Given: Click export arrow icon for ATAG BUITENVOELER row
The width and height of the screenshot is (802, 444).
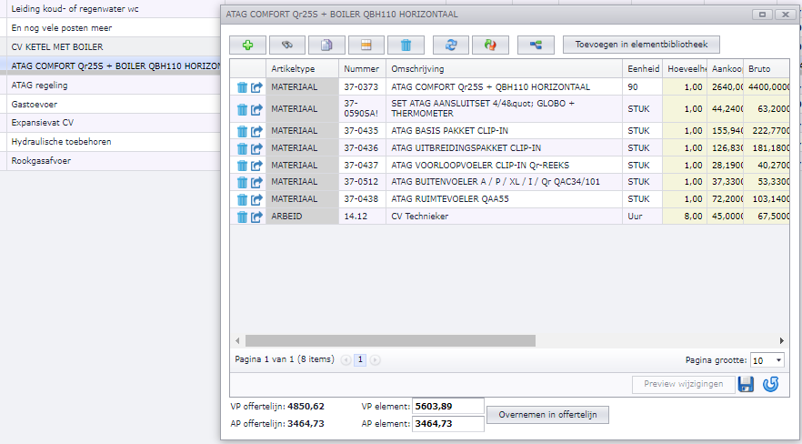Looking at the screenshot, I should pyautogui.click(x=256, y=182).
